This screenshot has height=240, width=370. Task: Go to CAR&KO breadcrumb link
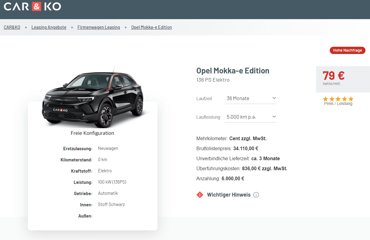pos(12,27)
